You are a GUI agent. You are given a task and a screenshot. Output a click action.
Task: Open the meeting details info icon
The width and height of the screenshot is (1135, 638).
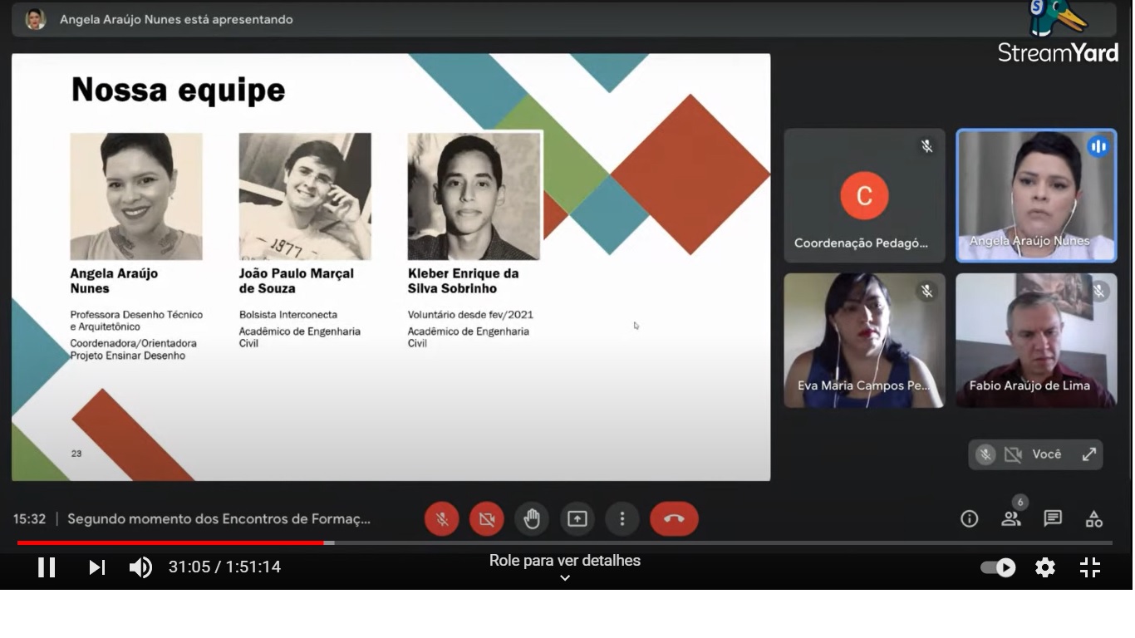(969, 519)
